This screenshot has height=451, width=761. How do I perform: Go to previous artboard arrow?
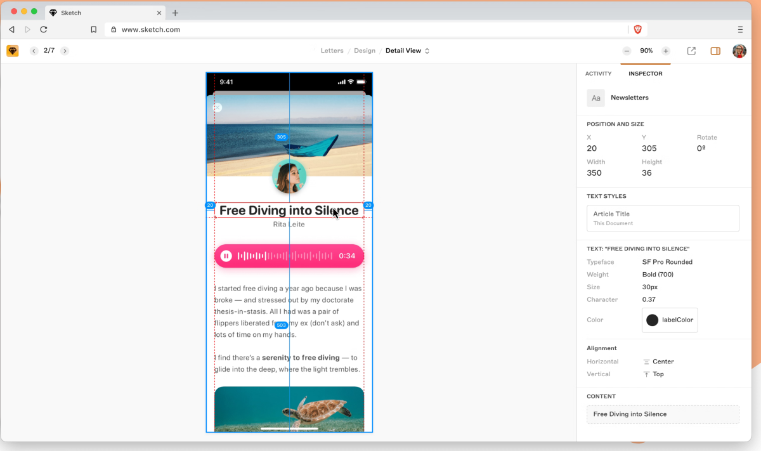pyautogui.click(x=34, y=51)
